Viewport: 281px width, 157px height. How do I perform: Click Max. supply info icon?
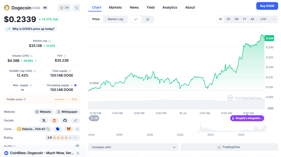click(31, 85)
